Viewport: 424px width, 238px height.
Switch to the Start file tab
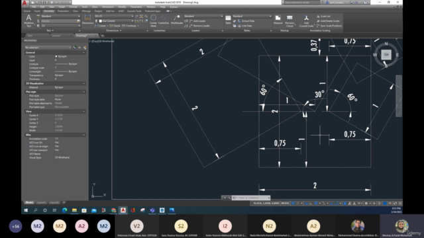(30, 36)
